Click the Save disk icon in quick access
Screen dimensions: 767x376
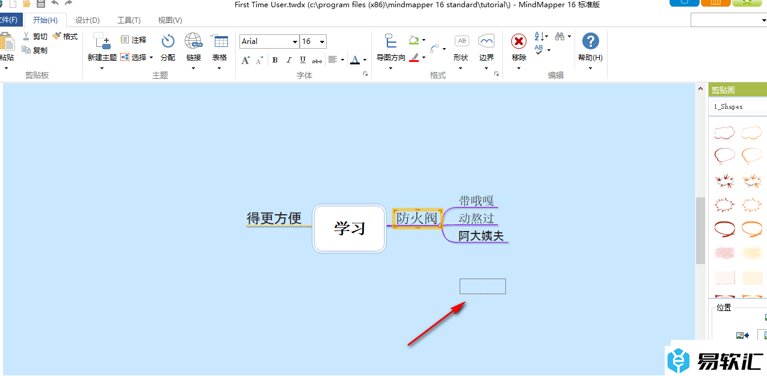pos(41,4)
